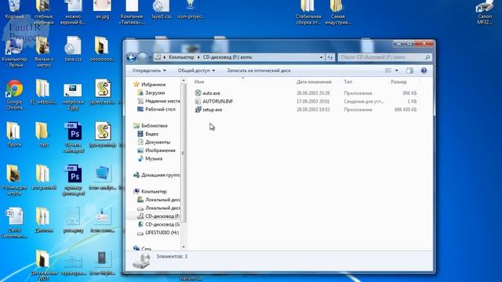Open Избранное in navigation pane
Screen dimensions: 502x282
154,85
